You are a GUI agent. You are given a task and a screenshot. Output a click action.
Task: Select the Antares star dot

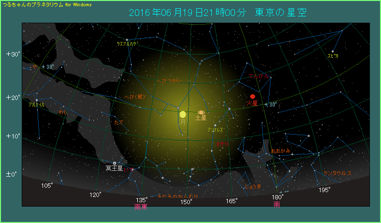coord(215,125)
